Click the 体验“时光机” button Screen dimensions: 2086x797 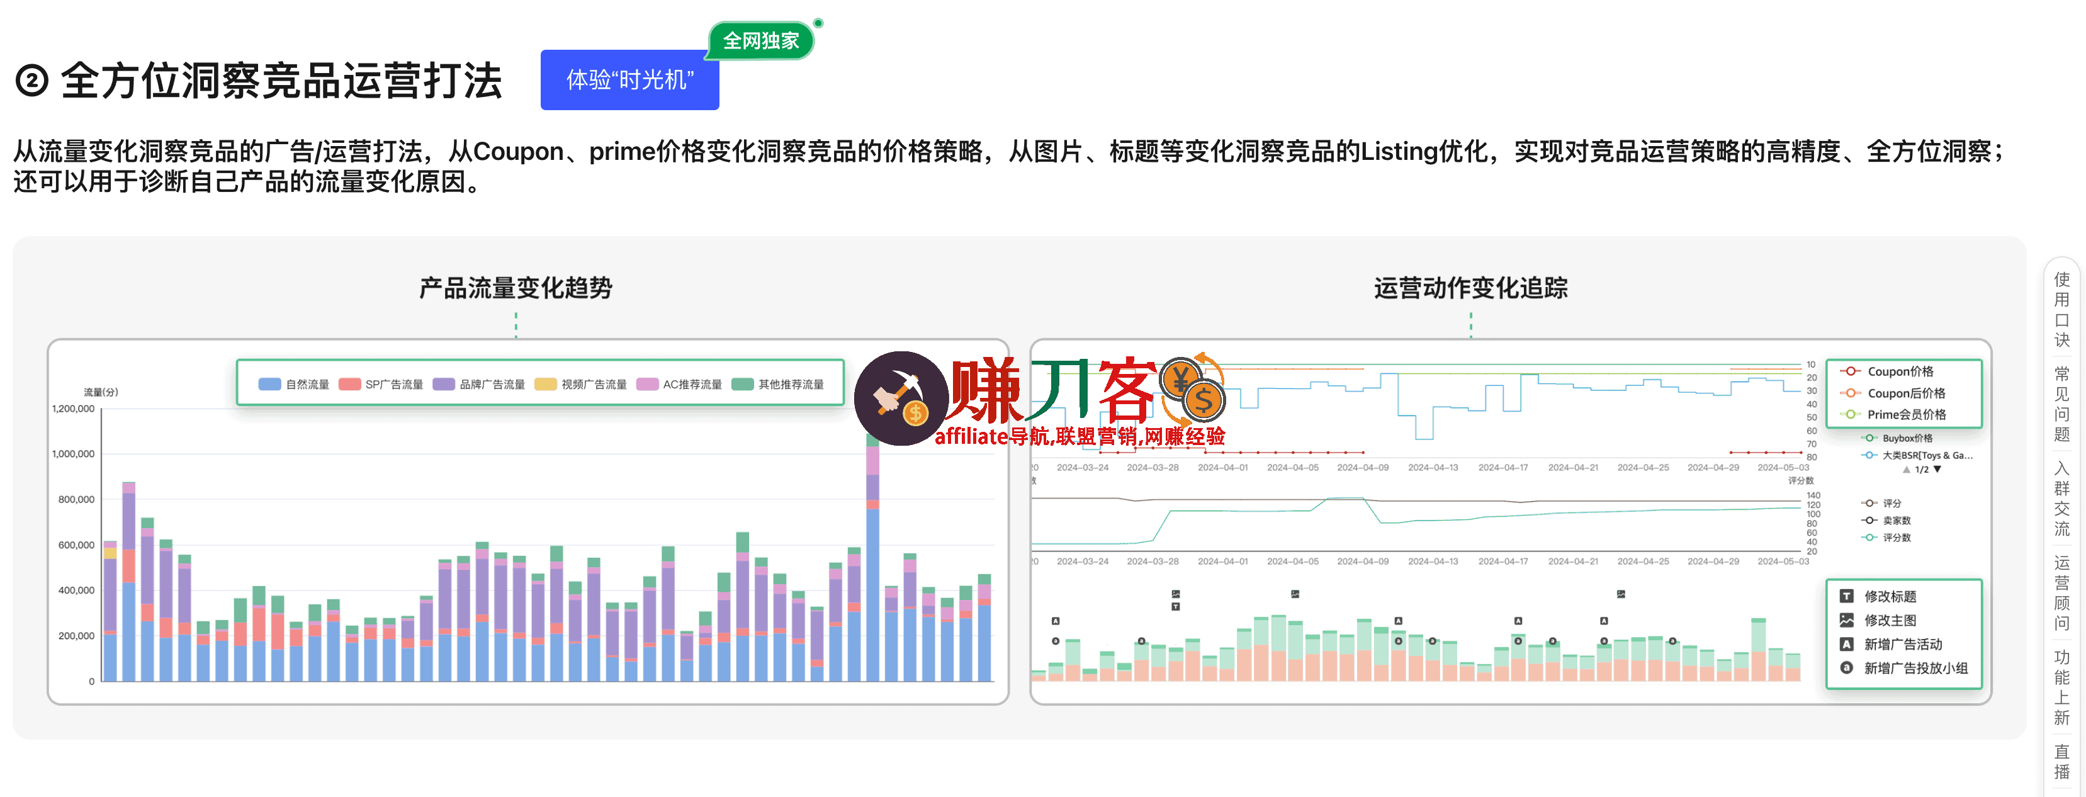click(x=629, y=79)
